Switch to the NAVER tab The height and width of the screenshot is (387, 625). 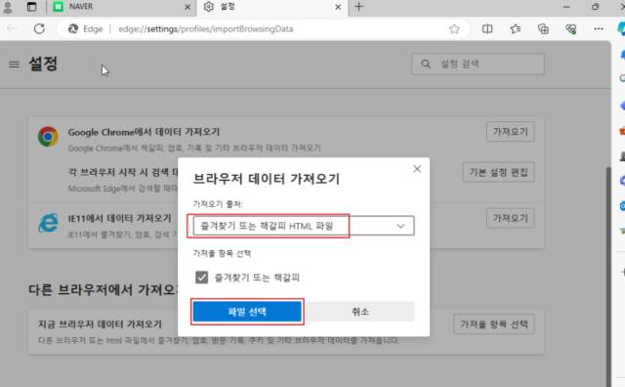coord(121,7)
